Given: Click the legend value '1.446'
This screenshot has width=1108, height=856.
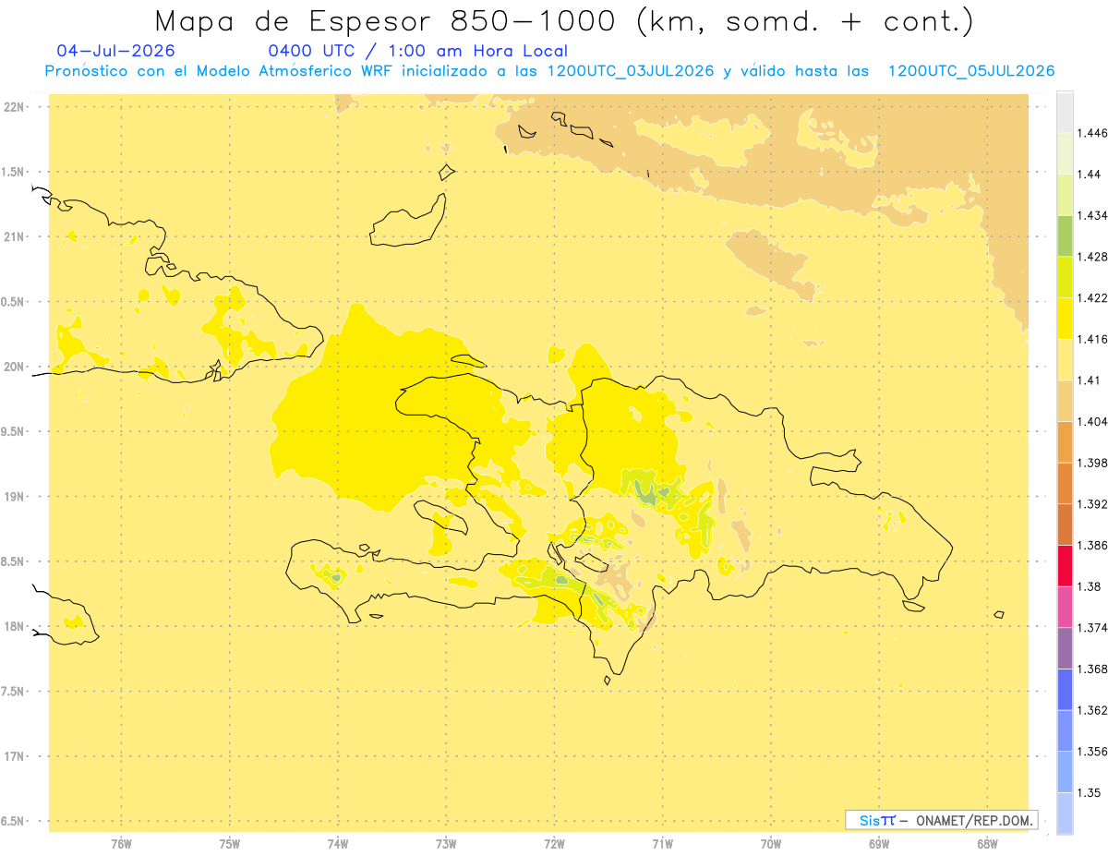Looking at the screenshot, I should click(1093, 133).
